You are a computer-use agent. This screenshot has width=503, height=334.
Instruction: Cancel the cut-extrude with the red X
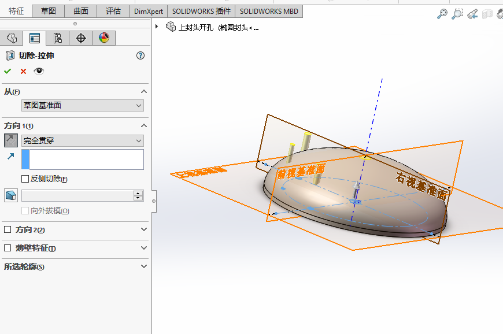coord(21,71)
